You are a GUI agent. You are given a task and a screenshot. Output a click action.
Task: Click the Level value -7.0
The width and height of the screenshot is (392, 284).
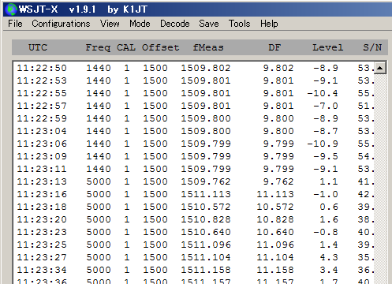click(326, 106)
